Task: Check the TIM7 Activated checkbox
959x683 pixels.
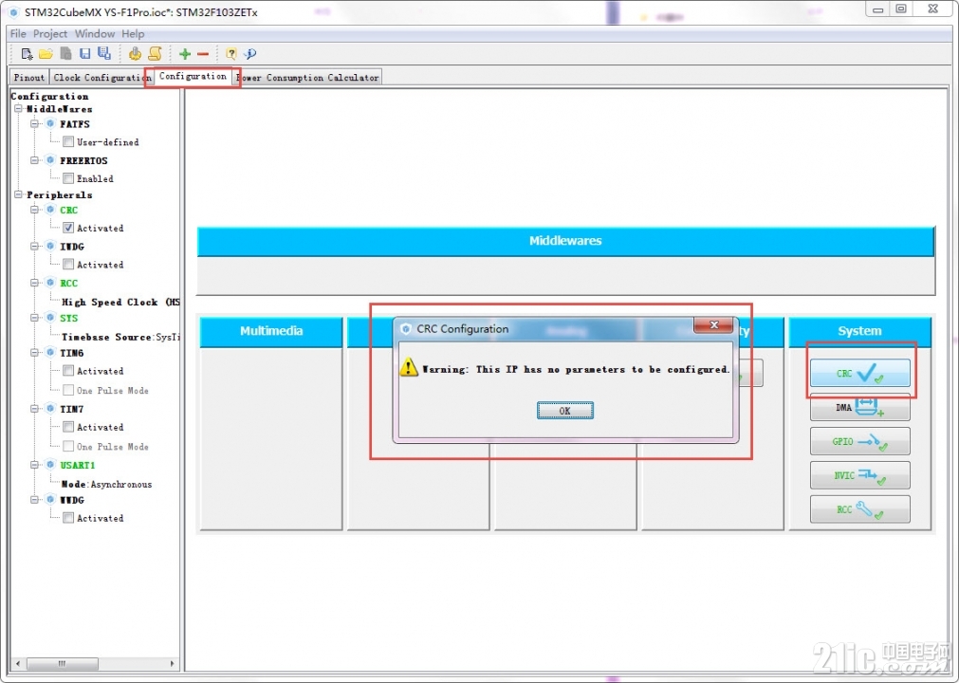Action: coord(68,428)
